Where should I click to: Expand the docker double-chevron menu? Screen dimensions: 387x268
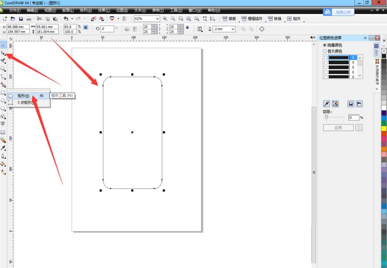[365, 38]
